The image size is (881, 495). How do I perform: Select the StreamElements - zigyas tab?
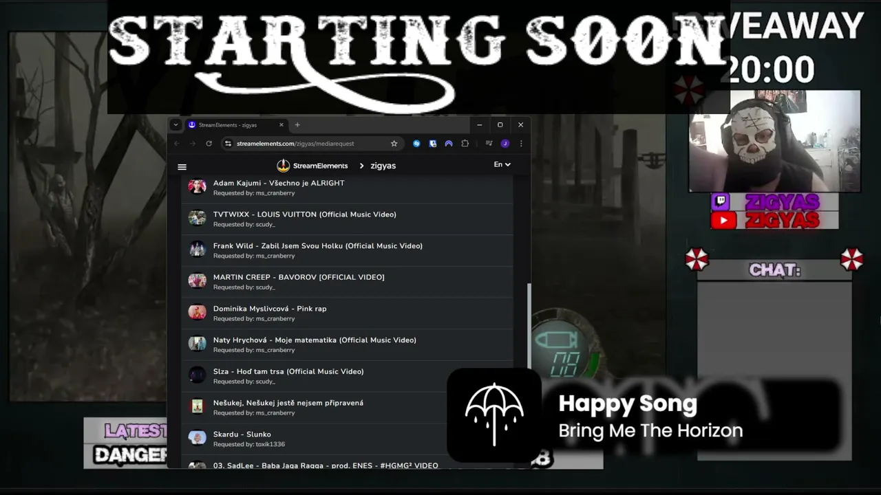coord(235,125)
